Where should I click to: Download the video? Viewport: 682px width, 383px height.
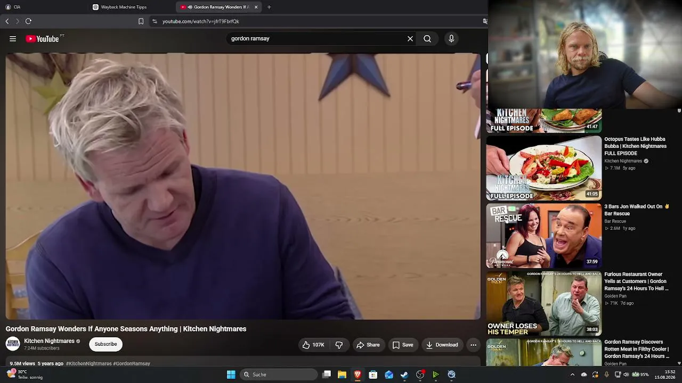(442, 345)
